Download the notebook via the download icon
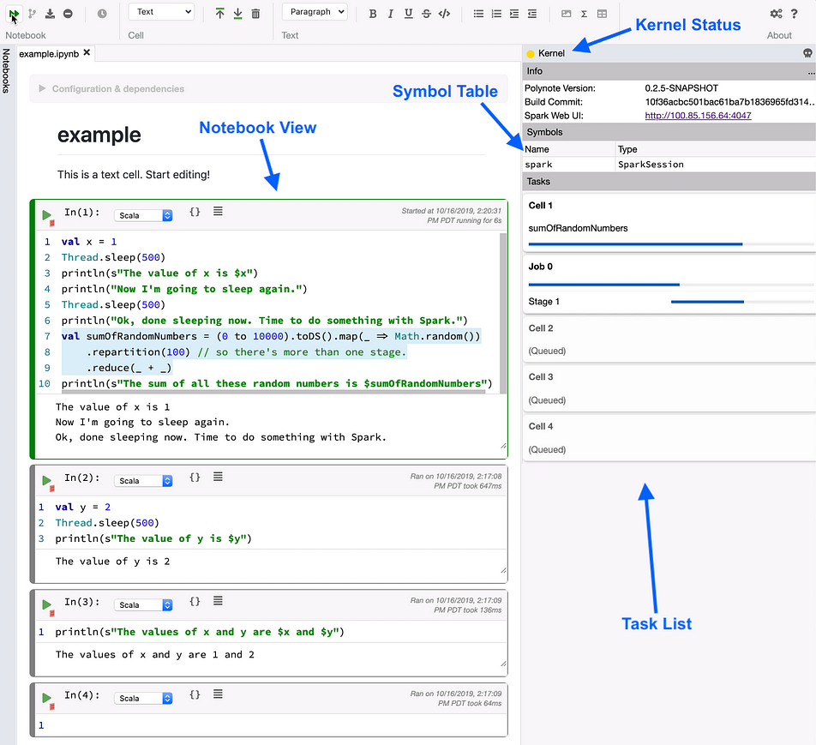This screenshot has height=745, width=816. pos(50,14)
